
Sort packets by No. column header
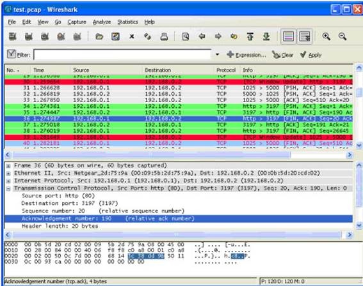point(17,70)
